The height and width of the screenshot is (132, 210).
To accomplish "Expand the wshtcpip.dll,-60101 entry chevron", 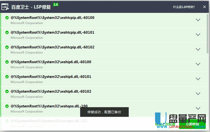I will click(198, 35).
